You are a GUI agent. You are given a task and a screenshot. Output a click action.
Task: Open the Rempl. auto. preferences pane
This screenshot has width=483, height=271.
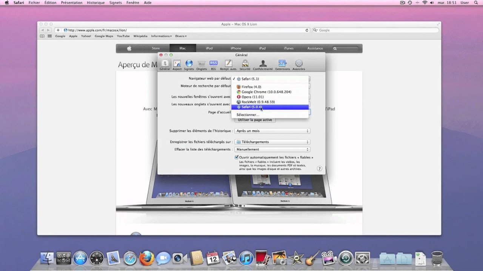pyautogui.click(x=228, y=65)
